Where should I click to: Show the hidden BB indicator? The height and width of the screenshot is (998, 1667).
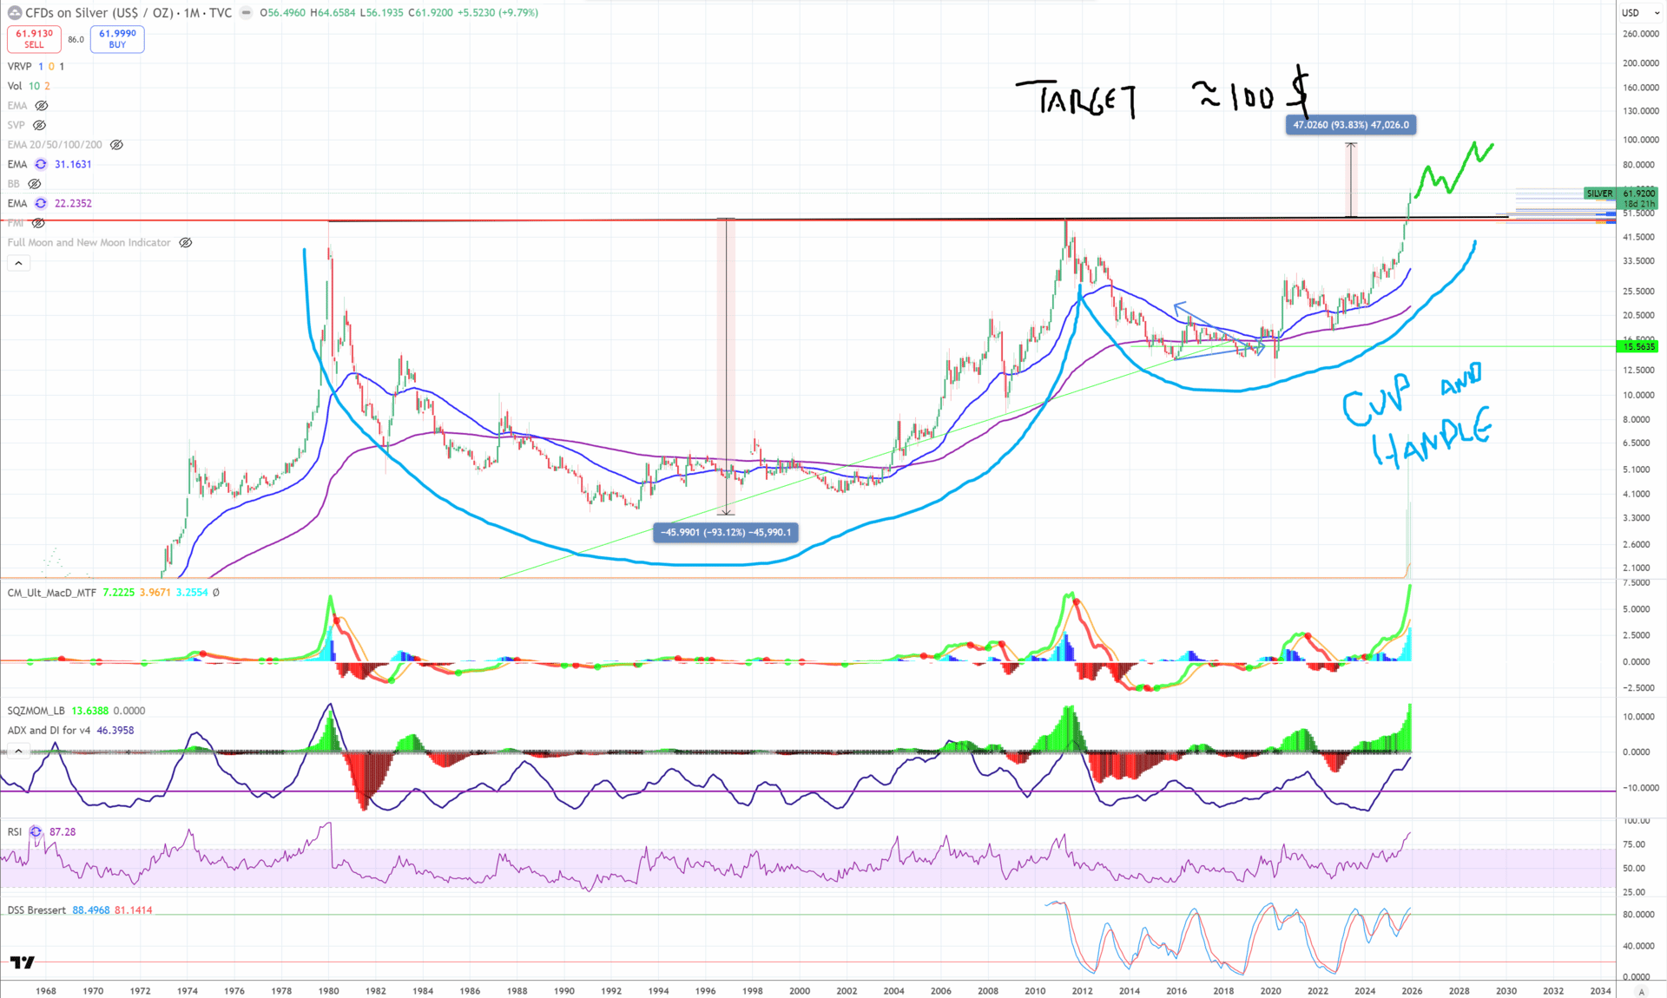[x=35, y=184]
